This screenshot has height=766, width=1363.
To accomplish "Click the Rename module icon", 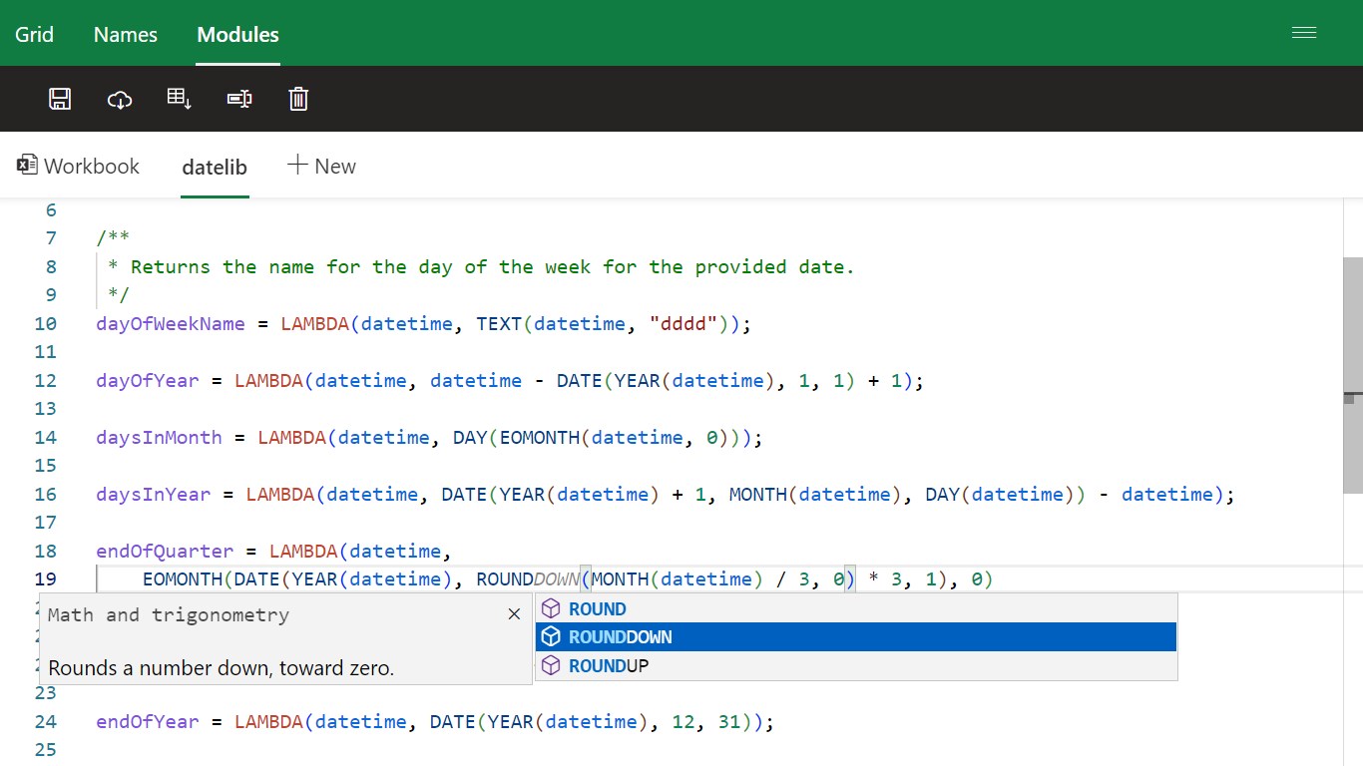I will click(239, 99).
